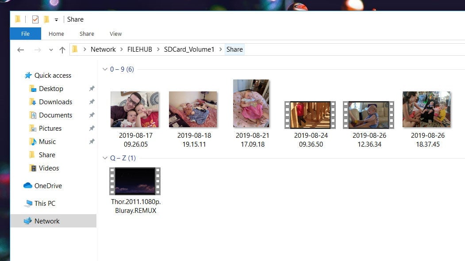This screenshot has height=261, width=465.
Task: Click the folder icon in address bar
Action: pyautogui.click(x=75, y=49)
